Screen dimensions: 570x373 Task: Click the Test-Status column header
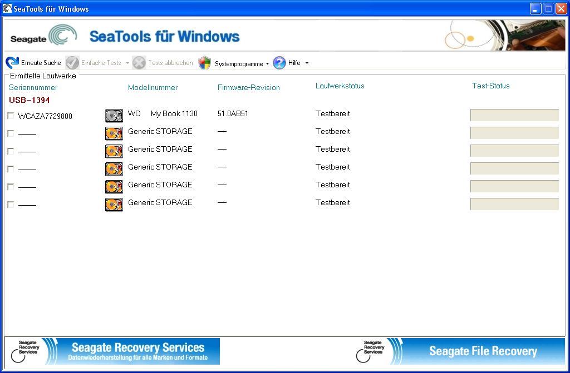click(491, 86)
